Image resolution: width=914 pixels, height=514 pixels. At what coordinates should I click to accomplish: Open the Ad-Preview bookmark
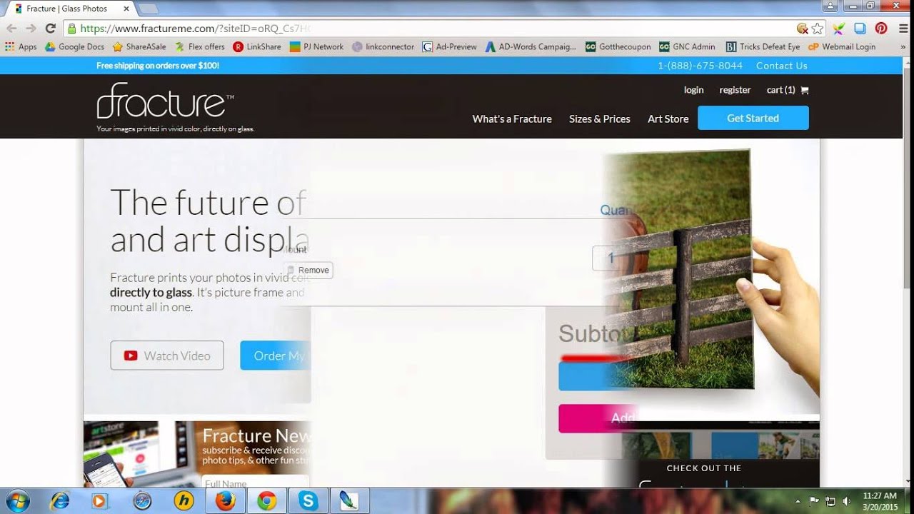[450, 46]
